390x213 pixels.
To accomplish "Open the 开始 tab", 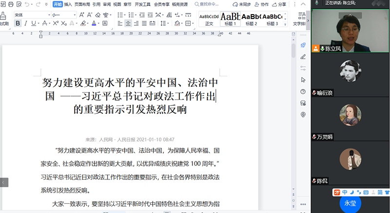I will pyautogui.click(x=58, y=4).
